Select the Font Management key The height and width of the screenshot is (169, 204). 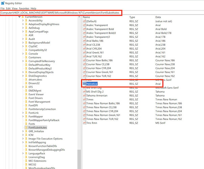(39, 102)
